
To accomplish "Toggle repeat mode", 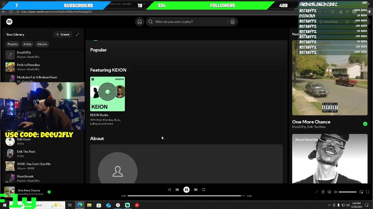I will pos(204,190).
